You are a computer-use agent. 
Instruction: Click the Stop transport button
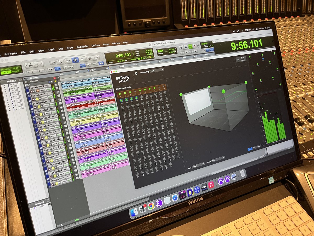tap(186, 47)
